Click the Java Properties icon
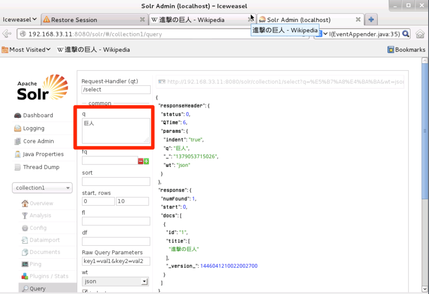Screen dimensions: 429x294 (18, 154)
